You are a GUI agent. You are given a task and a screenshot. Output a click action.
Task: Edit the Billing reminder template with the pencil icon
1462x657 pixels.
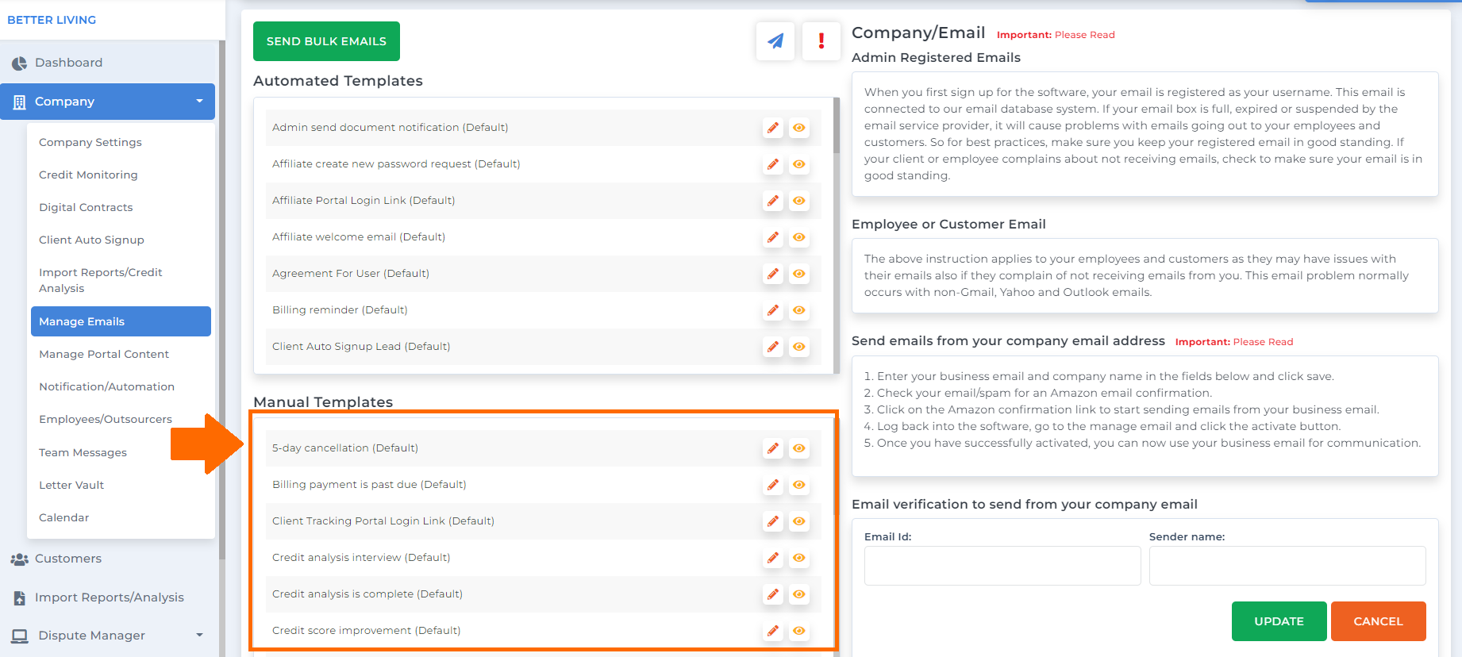tap(773, 310)
